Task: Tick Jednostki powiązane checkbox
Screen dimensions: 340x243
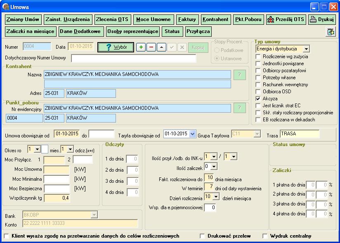Action: pos(258,64)
